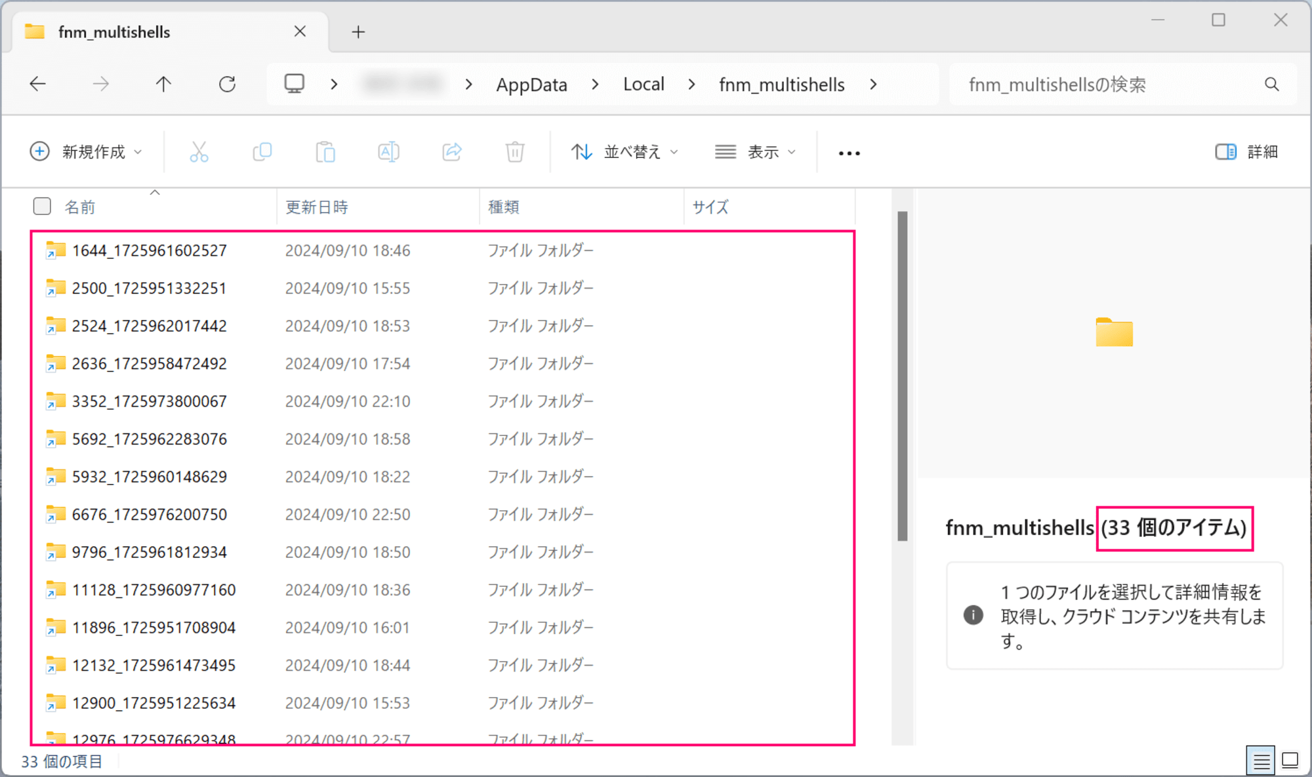Open the 並べ替え sort dropdown
This screenshot has width=1312, height=777.
[x=625, y=152]
